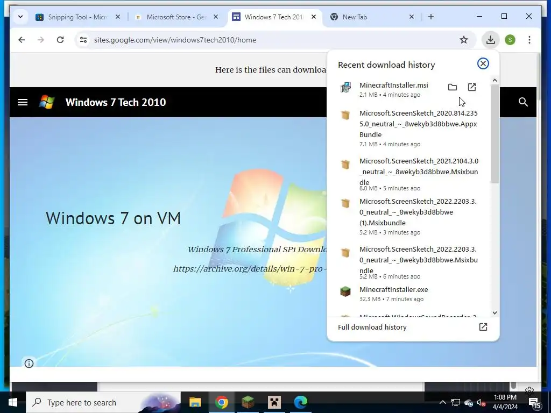Image resolution: width=551 pixels, height=413 pixels.
Task: Click the taskbar search box
Action: click(x=103, y=402)
